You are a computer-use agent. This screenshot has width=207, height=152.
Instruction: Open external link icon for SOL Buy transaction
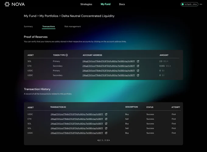tap(106, 124)
